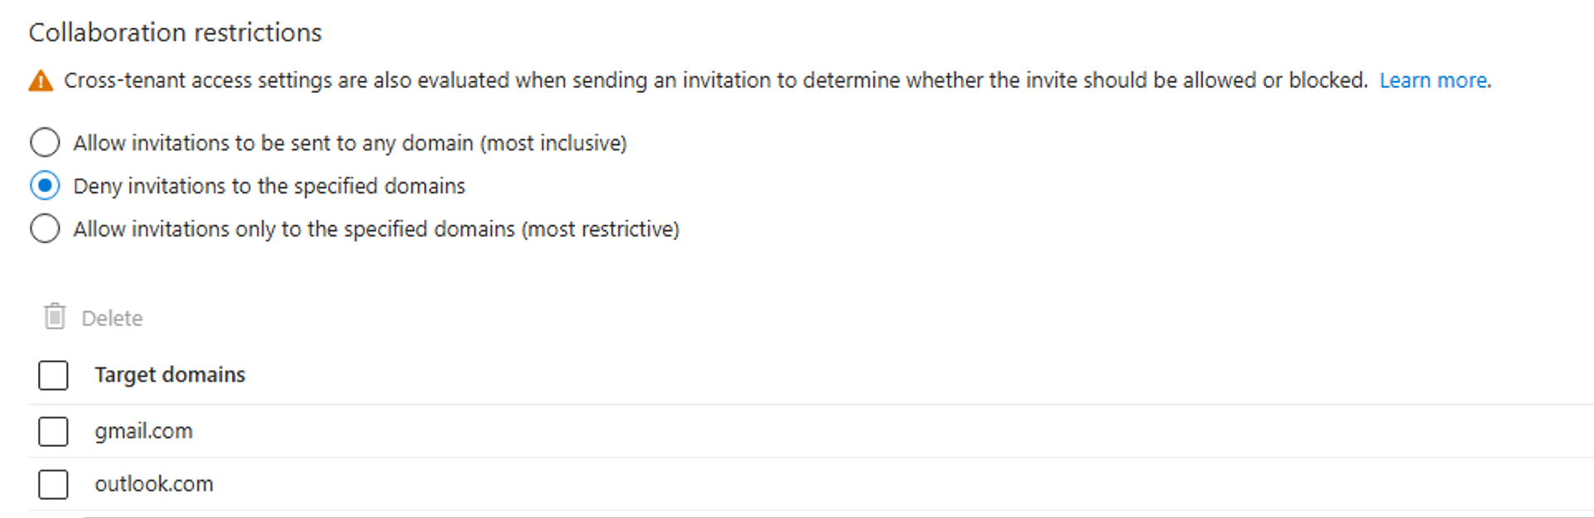1594x518 pixels.
Task: Click the trash can Delete icon
Action: [55, 317]
